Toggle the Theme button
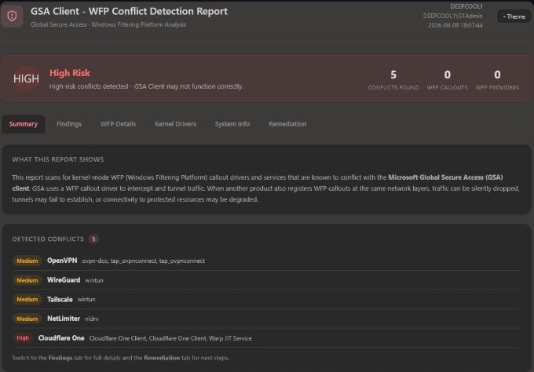The image size is (534, 372). pyautogui.click(x=514, y=16)
